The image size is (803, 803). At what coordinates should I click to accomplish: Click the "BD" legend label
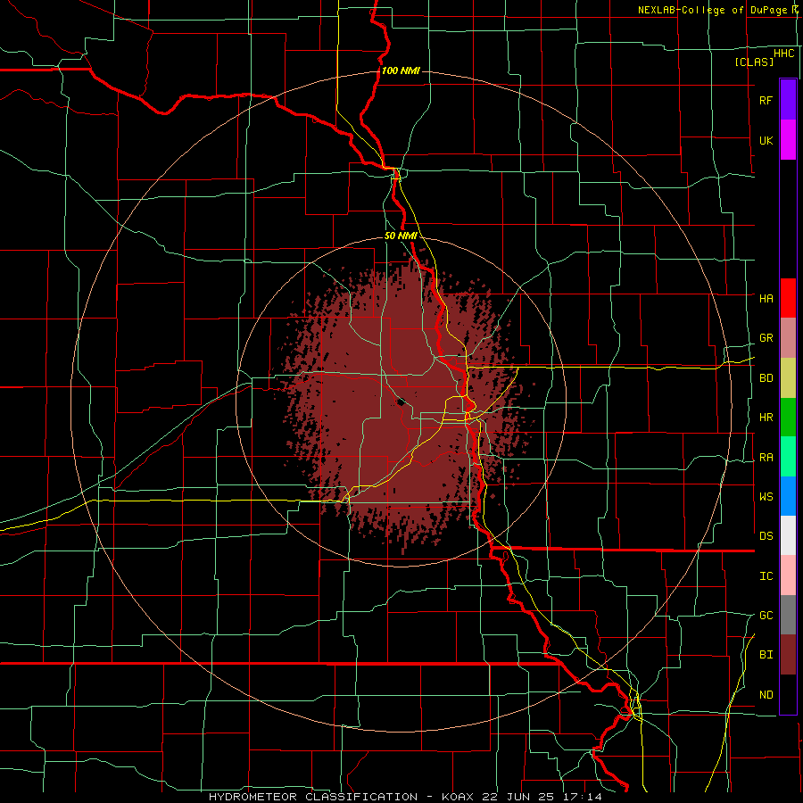tap(766, 378)
